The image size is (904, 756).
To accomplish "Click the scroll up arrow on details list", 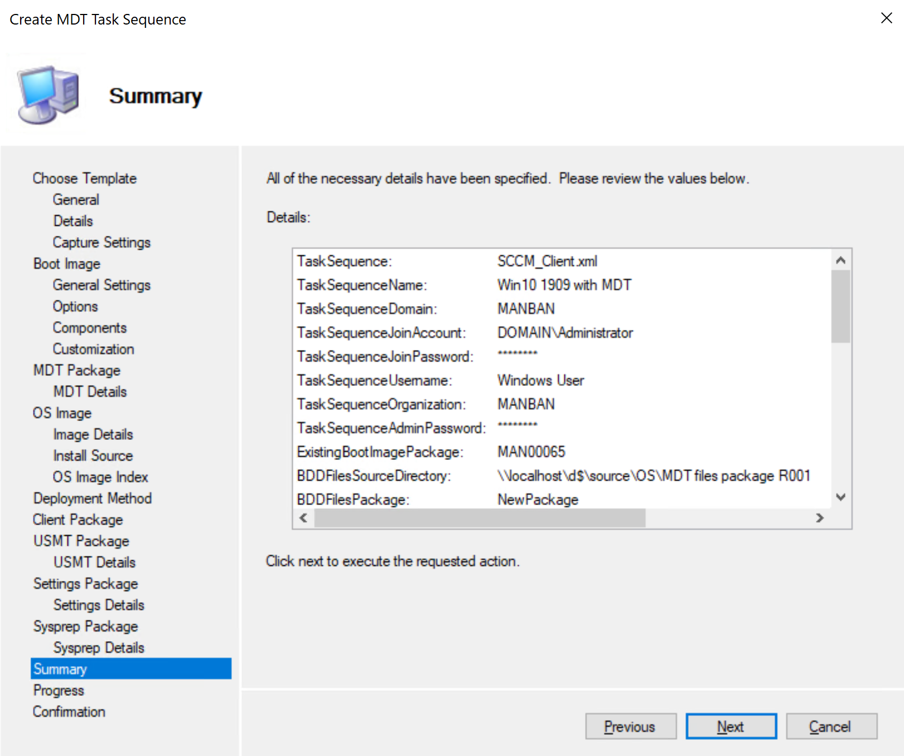I will tap(841, 259).
